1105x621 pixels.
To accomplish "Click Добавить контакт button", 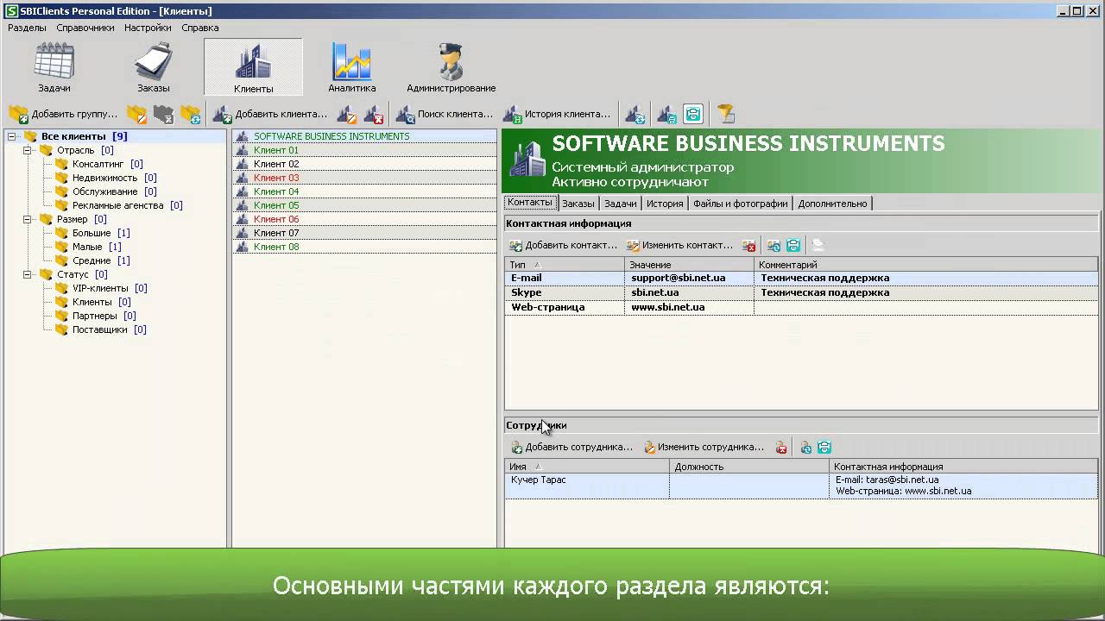I will 564,246.
